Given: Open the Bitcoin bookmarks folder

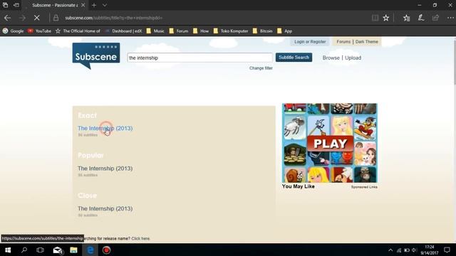Looking at the screenshot, I should click(263, 31).
